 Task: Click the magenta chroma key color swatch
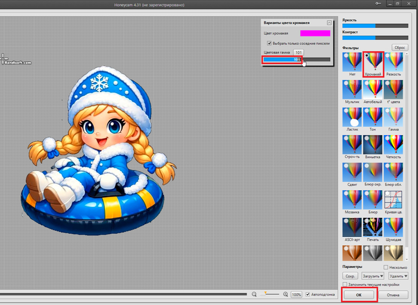(x=315, y=33)
